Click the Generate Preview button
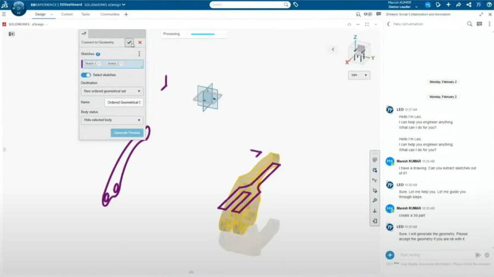This screenshot has height=277, width=494. [x=127, y=133]
